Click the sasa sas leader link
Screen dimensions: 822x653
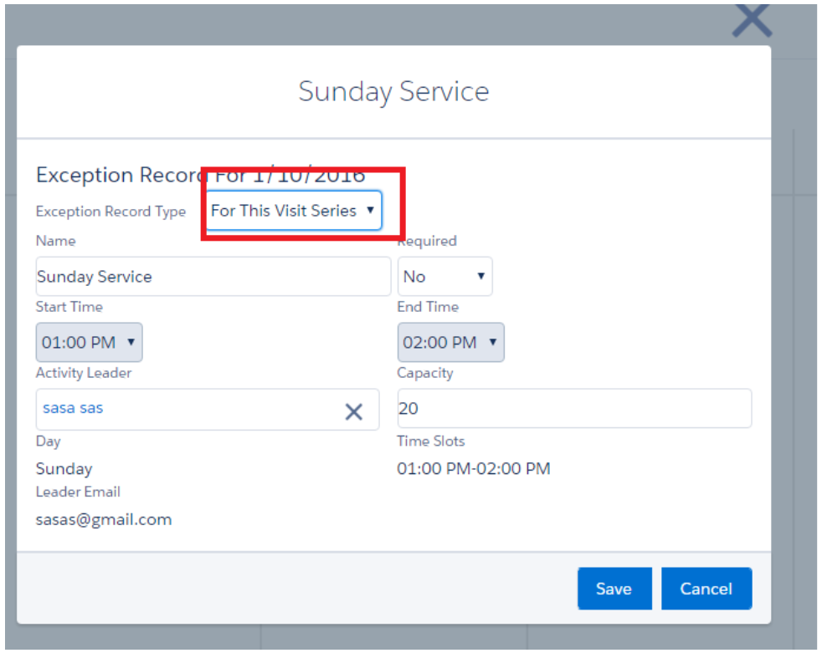pyautogui.click(x=73, y=409)
